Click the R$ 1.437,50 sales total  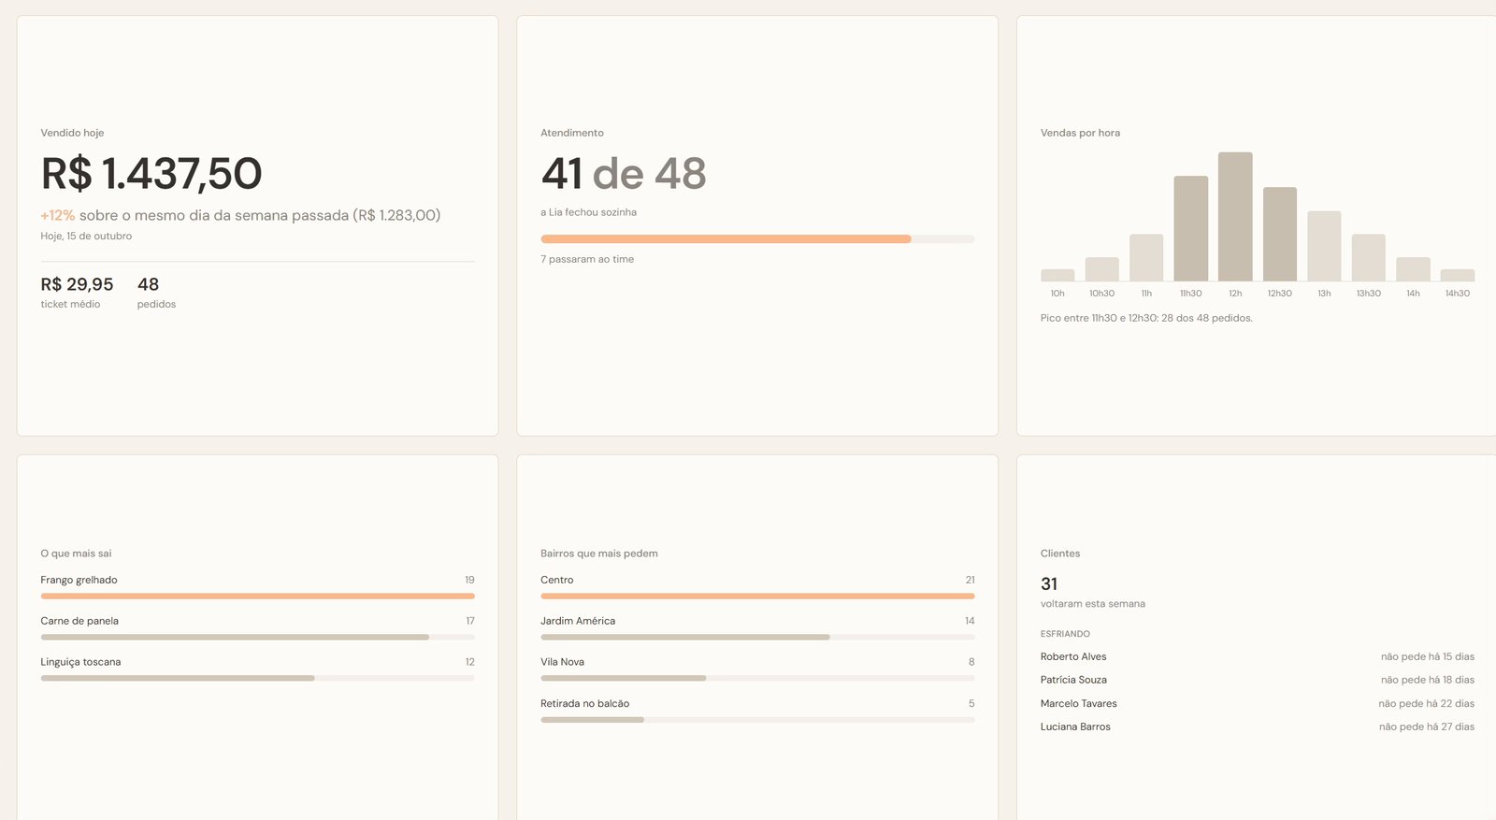pos(151,174)
